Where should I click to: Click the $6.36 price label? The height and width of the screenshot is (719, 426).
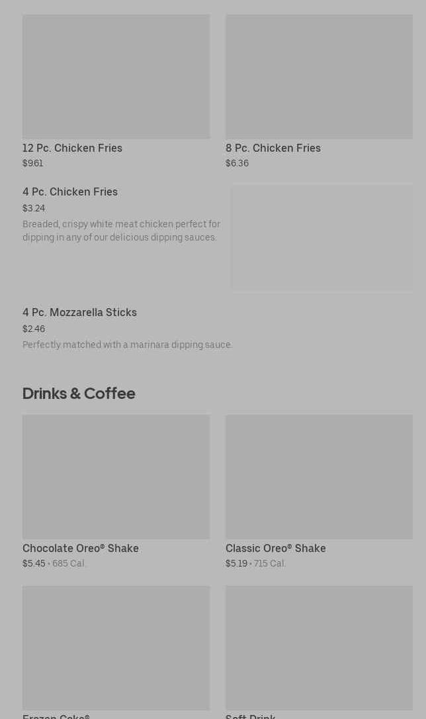tap(237, 164)
